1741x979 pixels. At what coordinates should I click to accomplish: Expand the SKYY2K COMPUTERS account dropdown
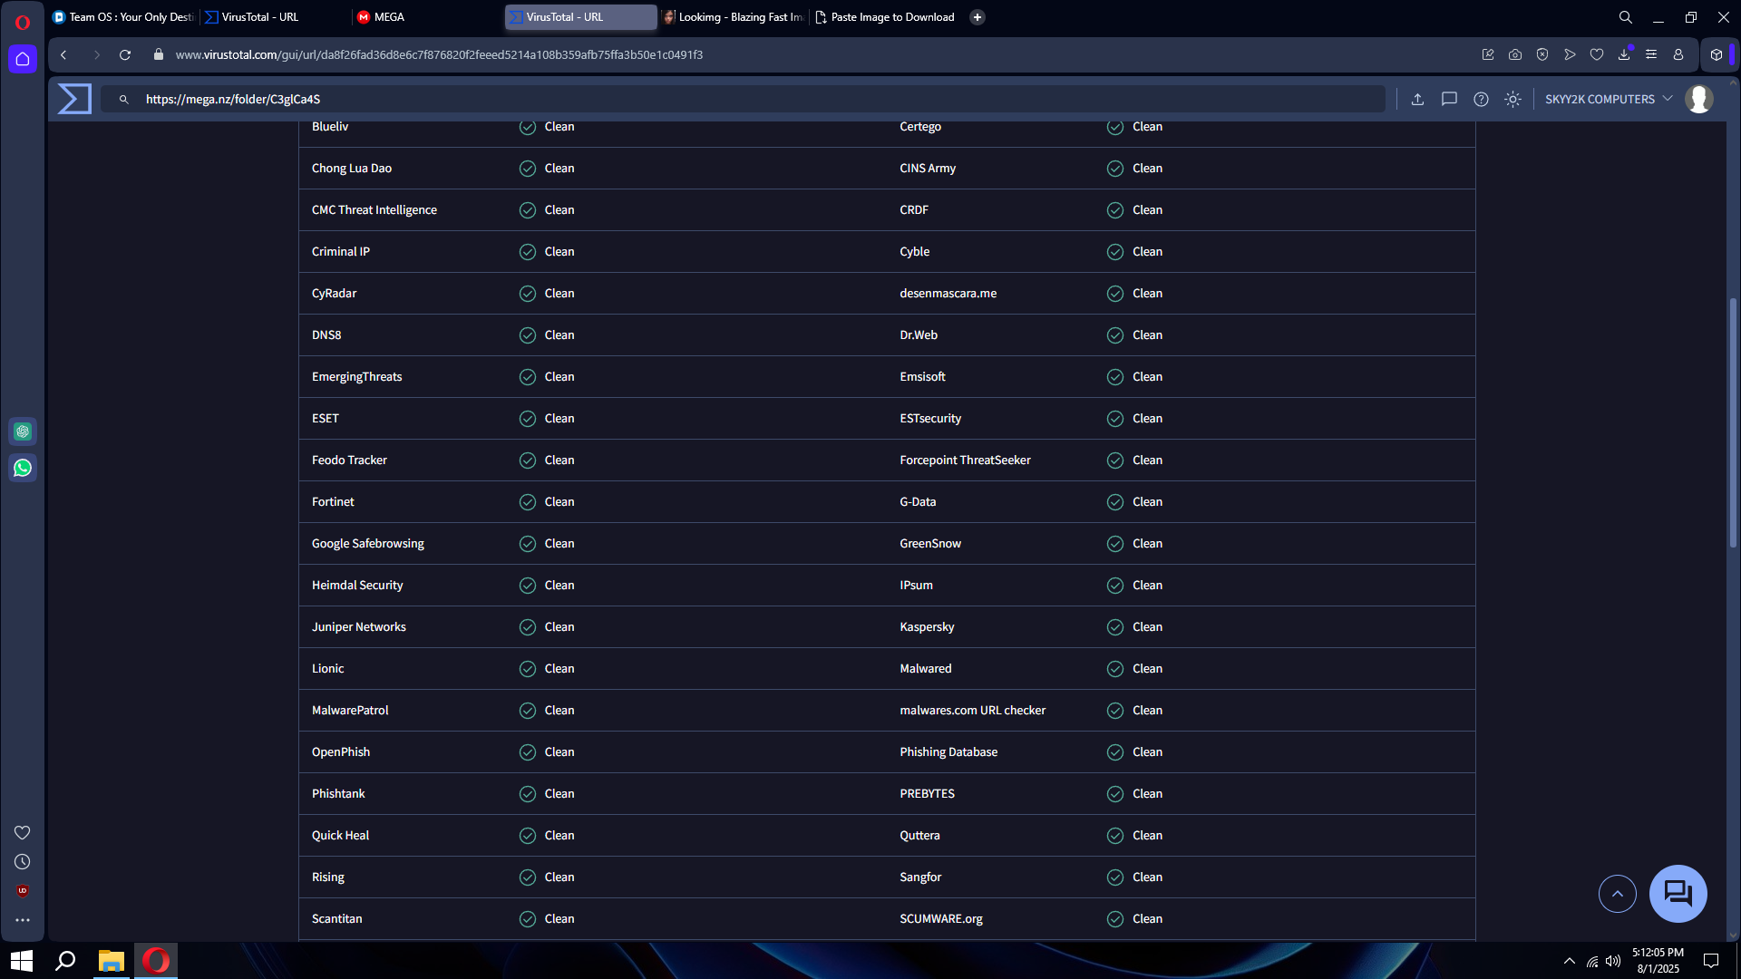pos(1609,100)
